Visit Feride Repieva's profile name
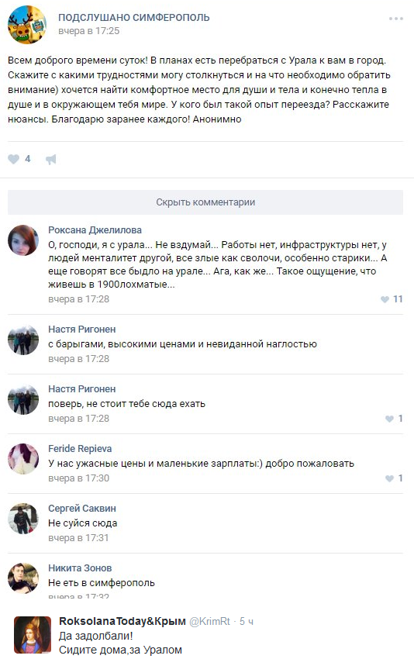 pos(80,449)
